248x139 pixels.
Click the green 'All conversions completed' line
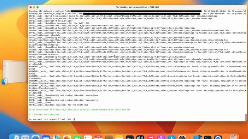44,115
